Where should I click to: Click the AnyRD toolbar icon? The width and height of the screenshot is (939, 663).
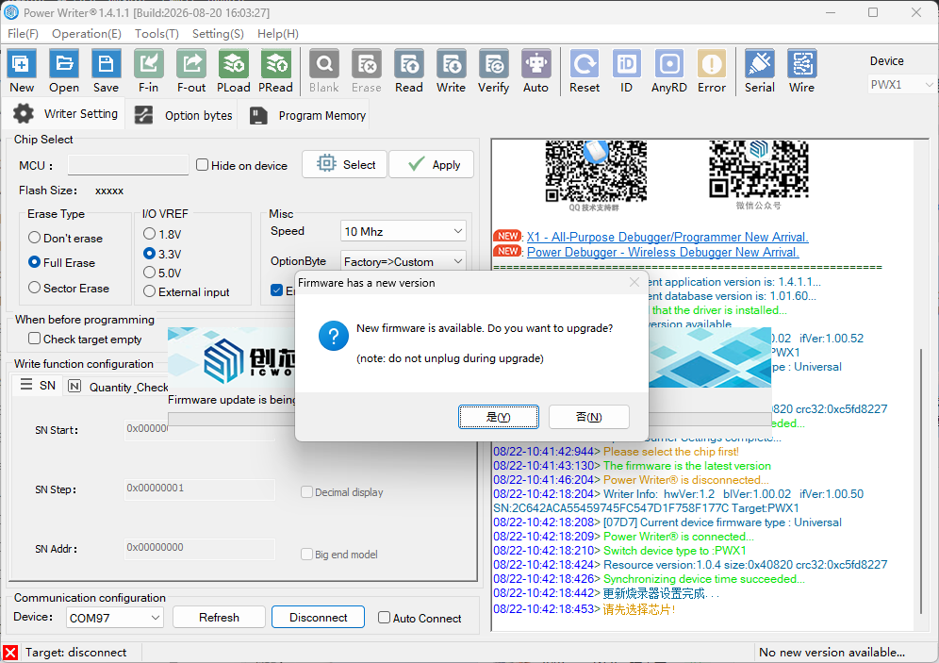[669, 64]
